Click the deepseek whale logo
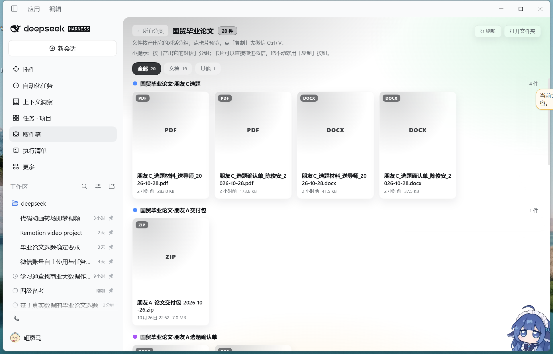 coord(15,29)
